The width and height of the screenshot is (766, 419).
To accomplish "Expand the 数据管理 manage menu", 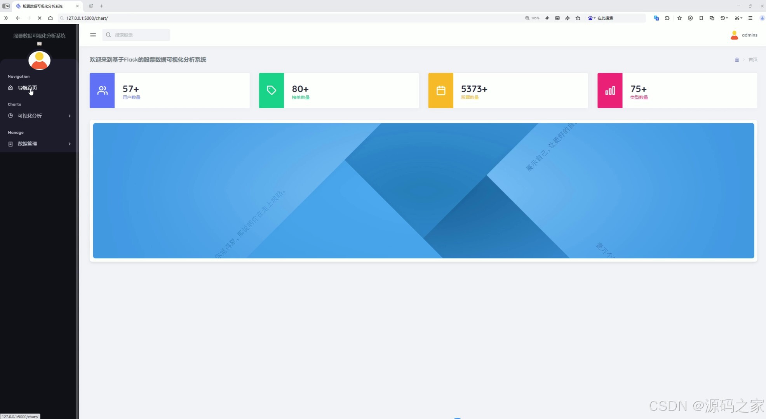I will pos(39,144).
